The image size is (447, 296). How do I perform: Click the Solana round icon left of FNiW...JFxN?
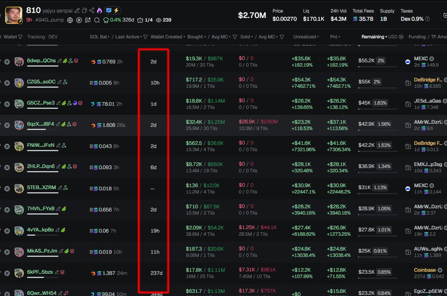point(7,146)
